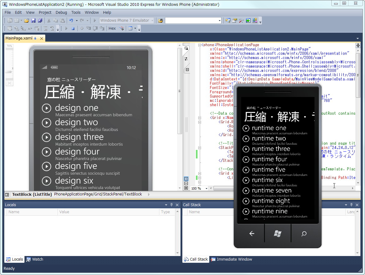
Task: Click the Step Over debug icon
Action: click(95, 28)
